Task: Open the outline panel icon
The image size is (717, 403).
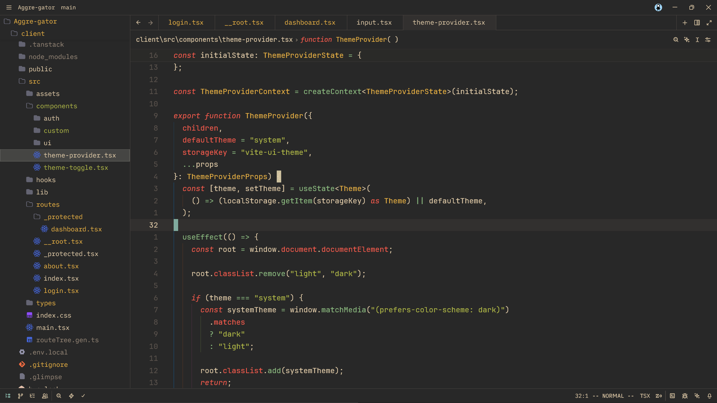Action: tap(32, 396)
